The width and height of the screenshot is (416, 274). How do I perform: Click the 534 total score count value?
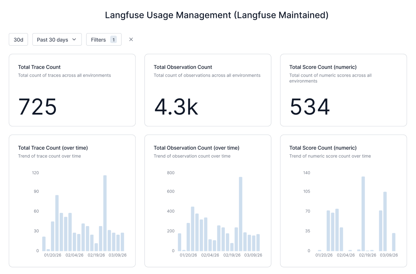310,107
